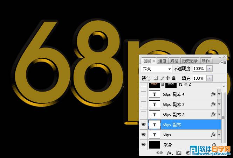Hide the 68ps layer eye icon
The image size is (233, 158).
pyautogui.click(x=143, y=135)
